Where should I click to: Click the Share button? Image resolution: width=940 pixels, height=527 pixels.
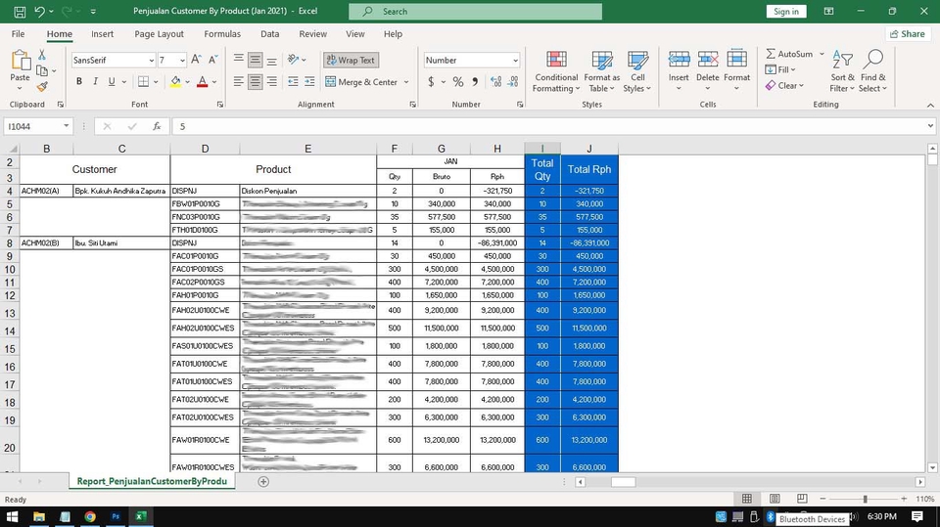907,34
